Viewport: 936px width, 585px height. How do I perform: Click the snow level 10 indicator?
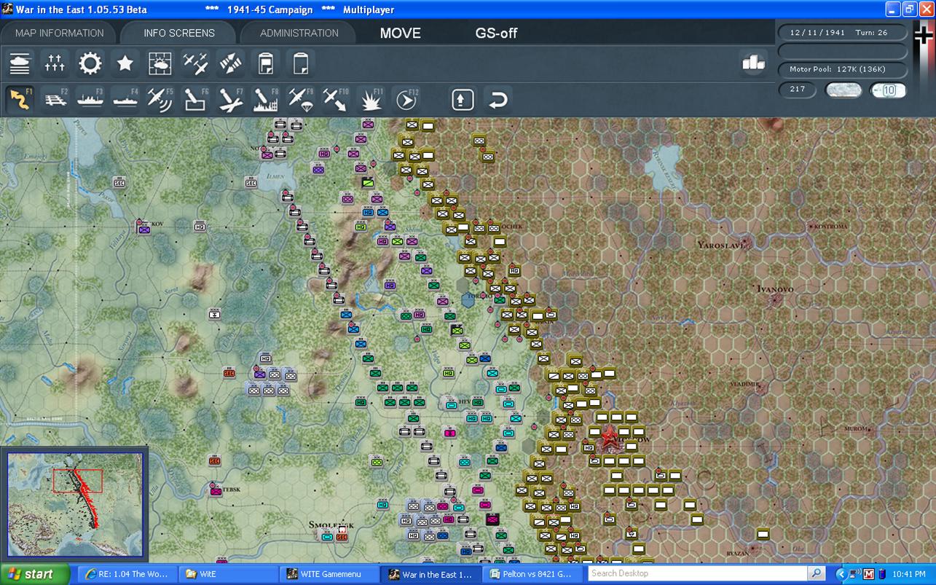(x=888, y=90)
